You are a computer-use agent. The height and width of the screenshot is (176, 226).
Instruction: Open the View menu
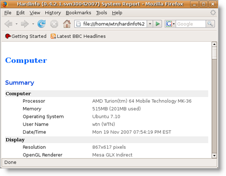click(35, 13)
